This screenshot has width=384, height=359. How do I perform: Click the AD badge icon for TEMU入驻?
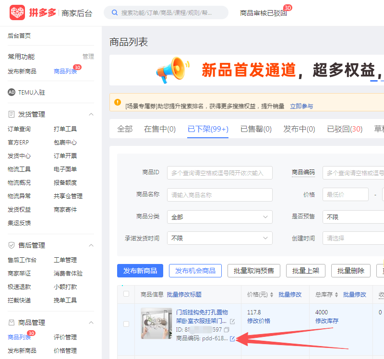coord(12,92)
